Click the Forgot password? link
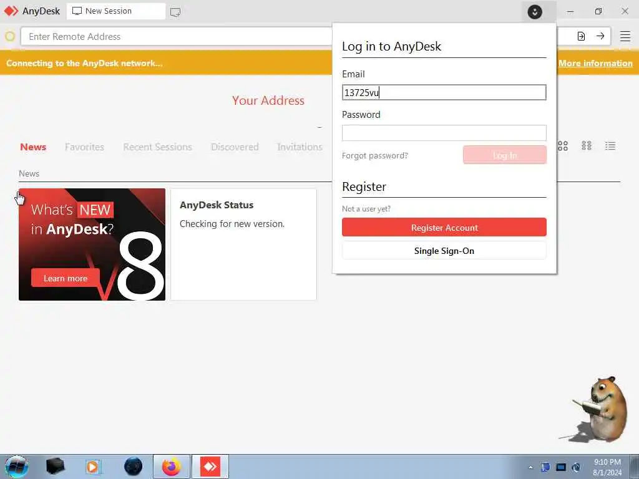The height and width of the screenshot is (479, 639). click(x=375, y=155)
